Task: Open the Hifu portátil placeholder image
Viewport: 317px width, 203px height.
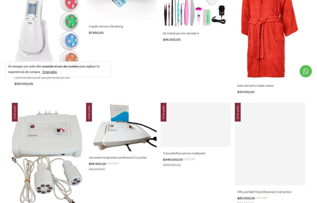Action: 270,144
